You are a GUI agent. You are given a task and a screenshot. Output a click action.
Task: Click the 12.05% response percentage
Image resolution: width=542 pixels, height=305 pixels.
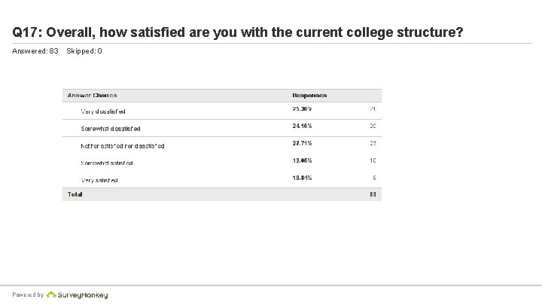coord(303,160)
